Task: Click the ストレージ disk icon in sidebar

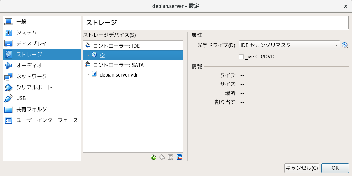Action: coord(9,55)
